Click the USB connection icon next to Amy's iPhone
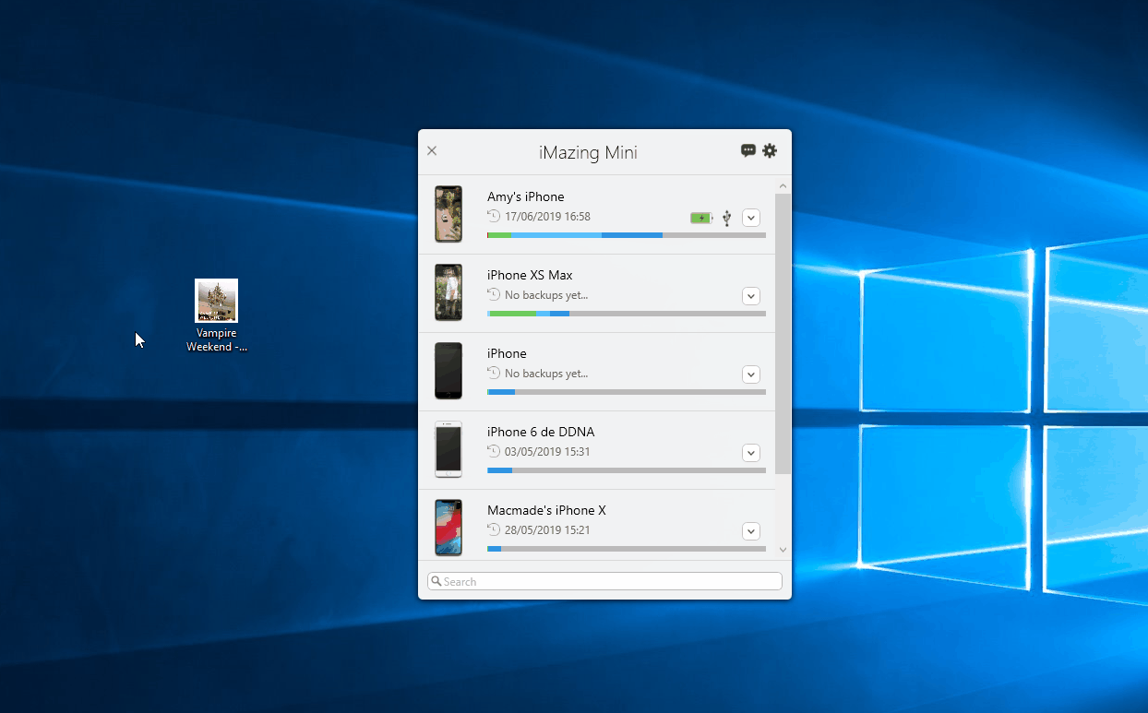 pyautogui.click(x=725, y=218)
